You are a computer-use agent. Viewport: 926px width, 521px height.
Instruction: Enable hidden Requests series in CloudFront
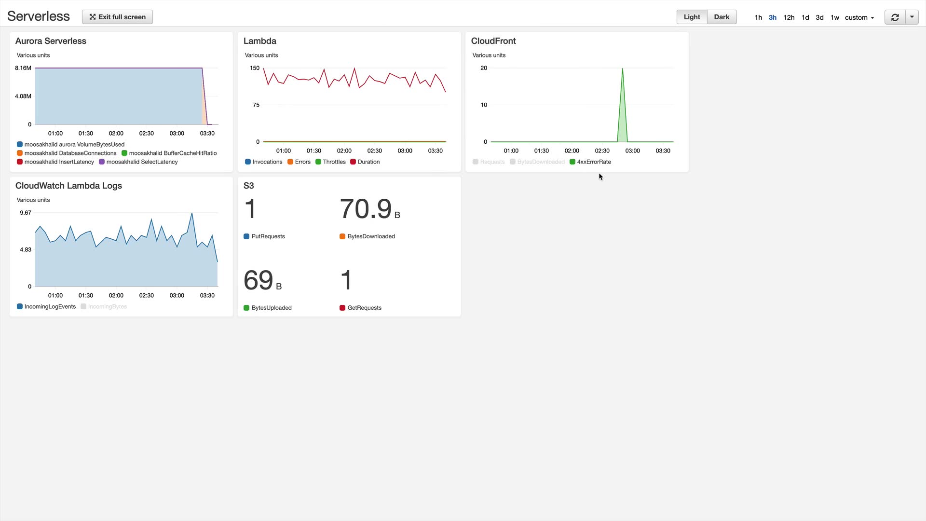[x=476, y=162]
